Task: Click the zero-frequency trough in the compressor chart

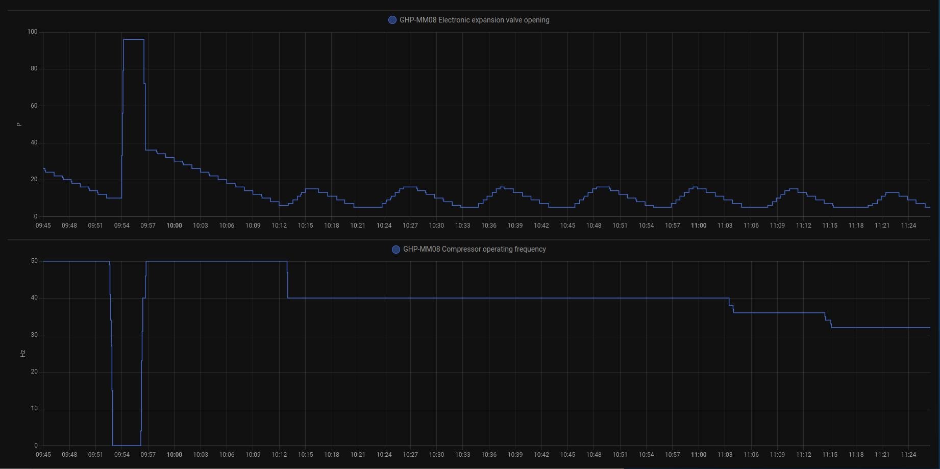Action: pyautogui.click(x=127, y=445)
